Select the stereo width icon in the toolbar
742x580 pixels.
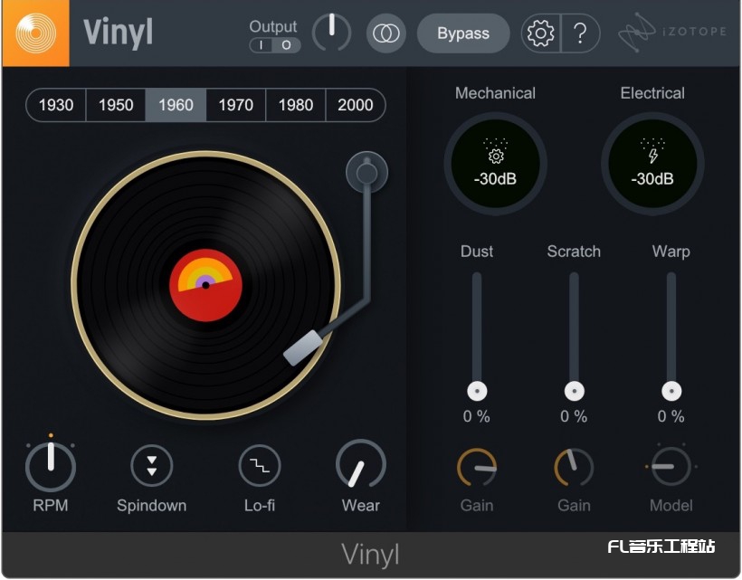pos(385,33)
